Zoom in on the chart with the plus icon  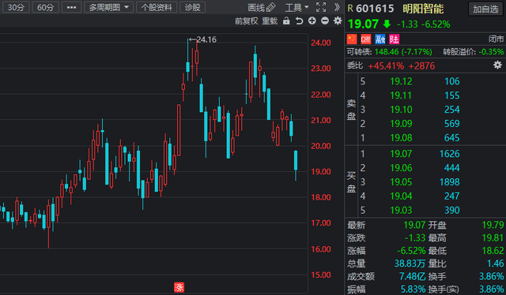coord(312,21)
